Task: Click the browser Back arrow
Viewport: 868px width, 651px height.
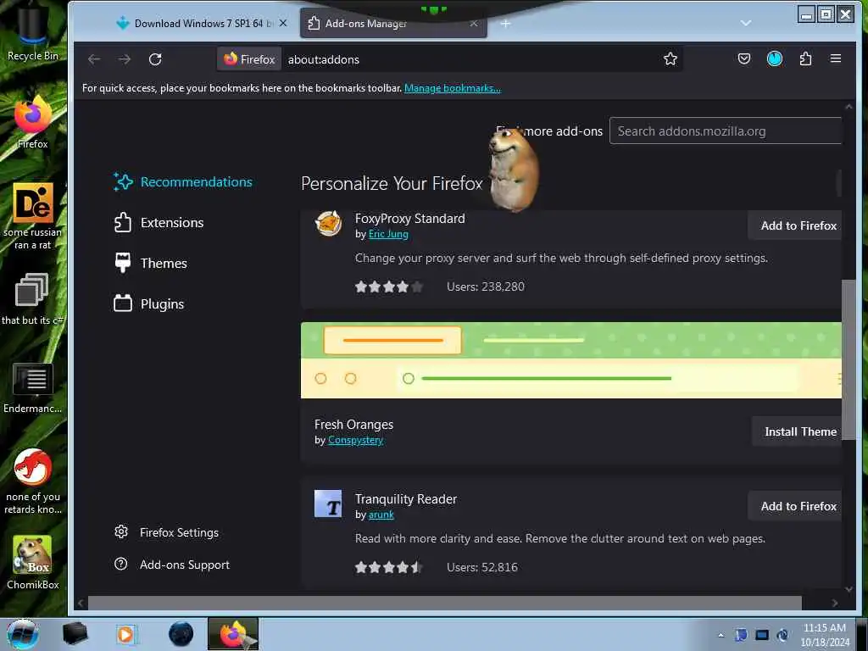Action: (x=94, y=59)
